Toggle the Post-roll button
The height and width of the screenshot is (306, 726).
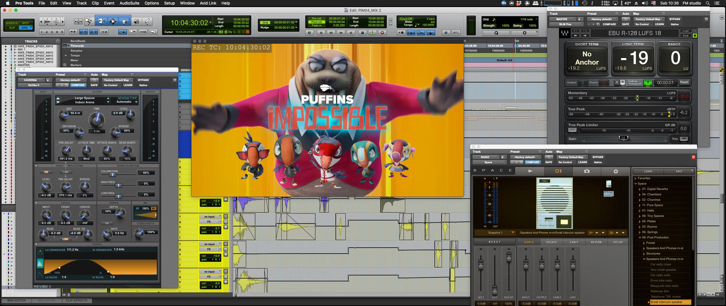click(x=316, y=22)
